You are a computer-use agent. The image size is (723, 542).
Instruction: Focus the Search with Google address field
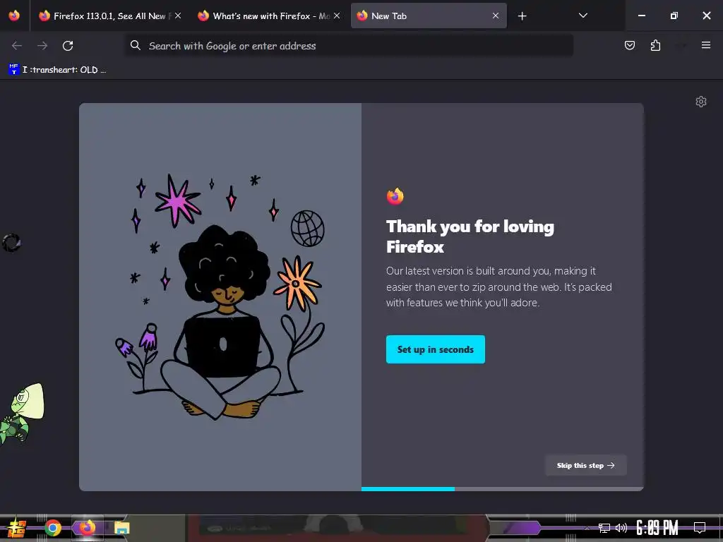coord(349,46)
